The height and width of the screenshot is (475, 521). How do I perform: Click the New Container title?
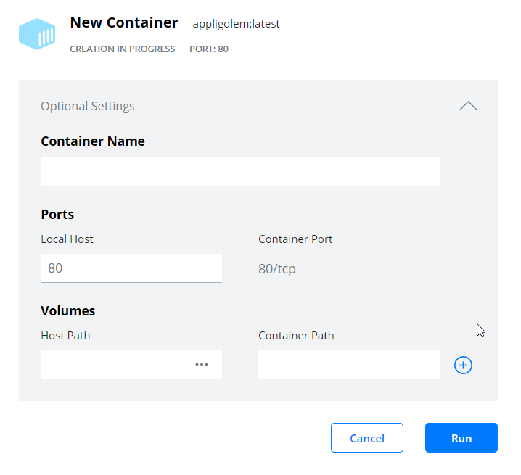[124, 22]
